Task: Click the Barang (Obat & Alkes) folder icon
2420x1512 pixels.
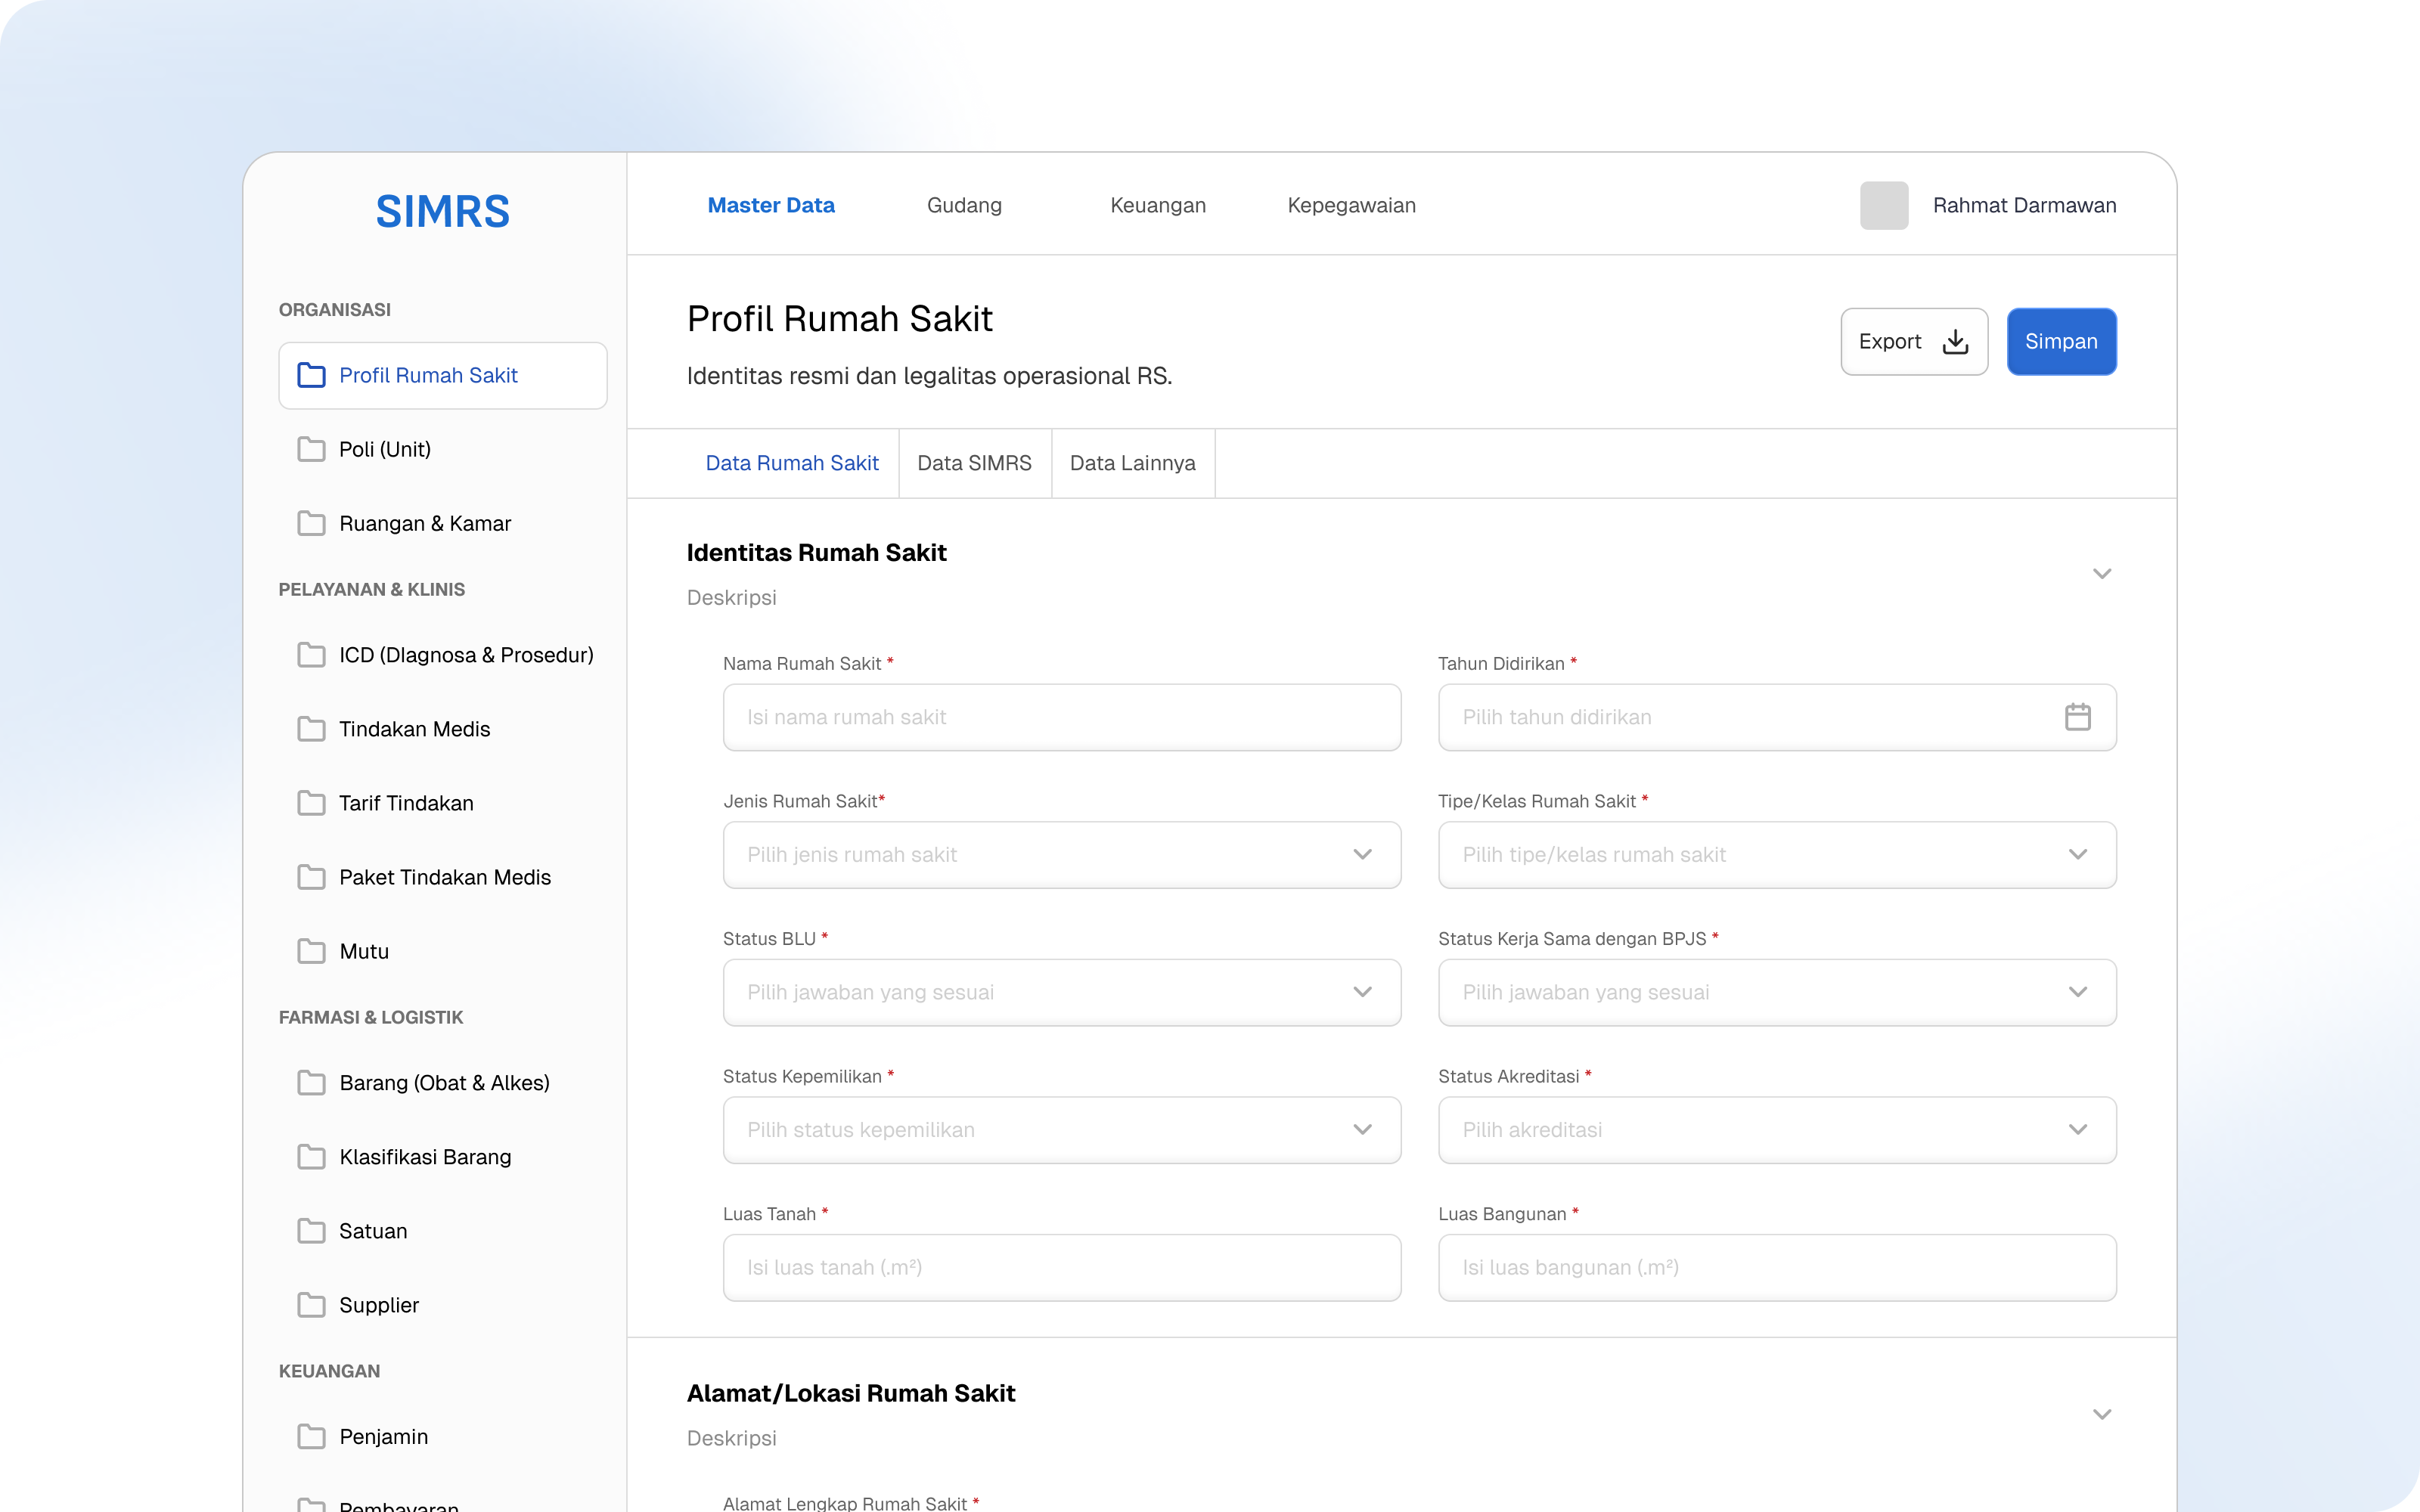Action: 311,1083
